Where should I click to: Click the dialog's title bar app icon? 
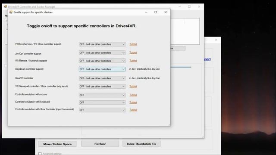point(11,12)
